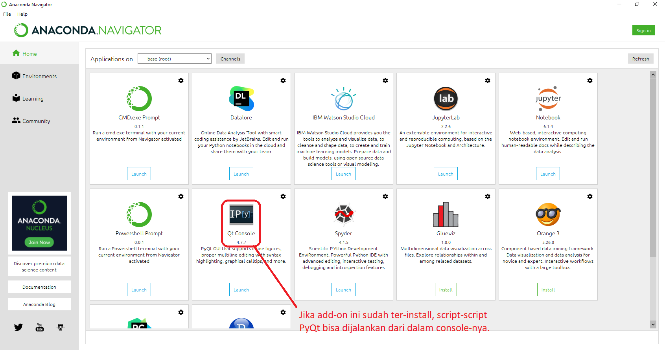The image size is (665, 350).
Task: Click the Sign in button
Action: pos(643,30)
